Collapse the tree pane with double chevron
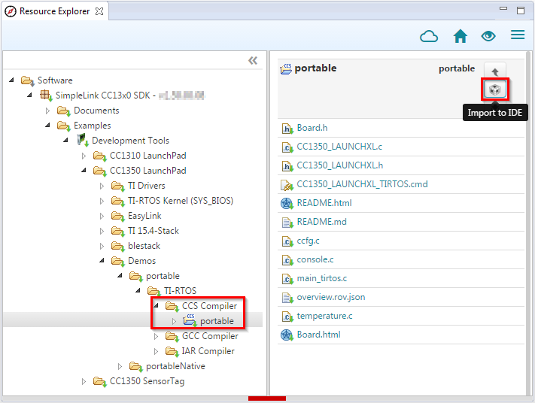Viewport: 535px width, 403px height. [x=253, y=60]
